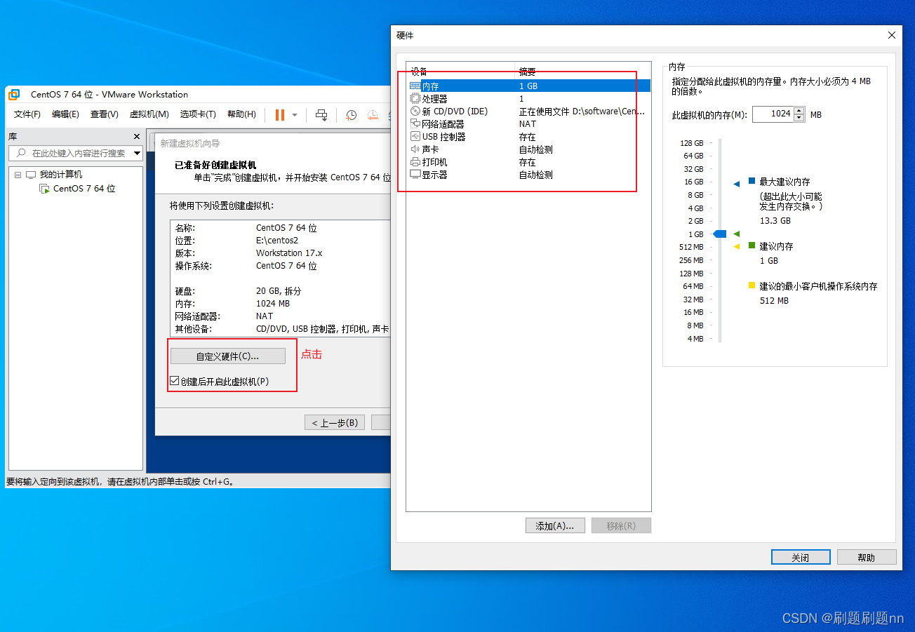The height and width of the screenshot is (632, 915).
Task: Click the E:\centos2 location value
Action: point(277,241)
